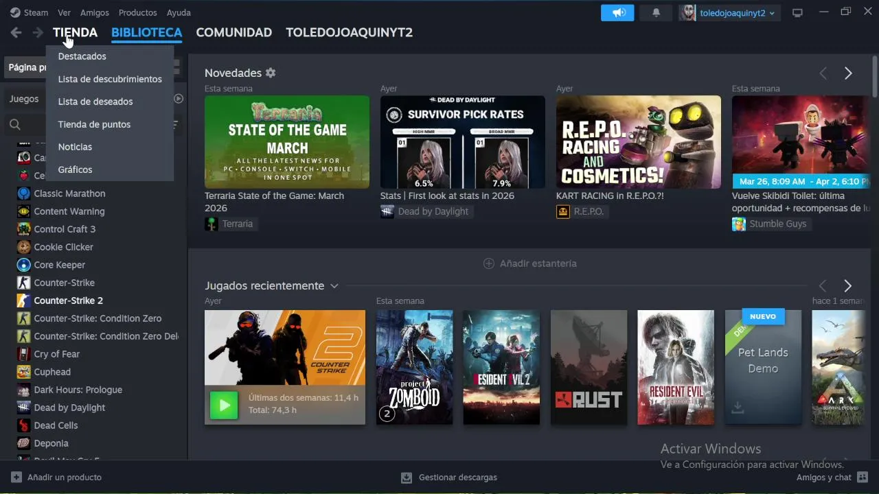Go to the COMUNIDAD tab
879x494 pixels.
tap(233, 32)
